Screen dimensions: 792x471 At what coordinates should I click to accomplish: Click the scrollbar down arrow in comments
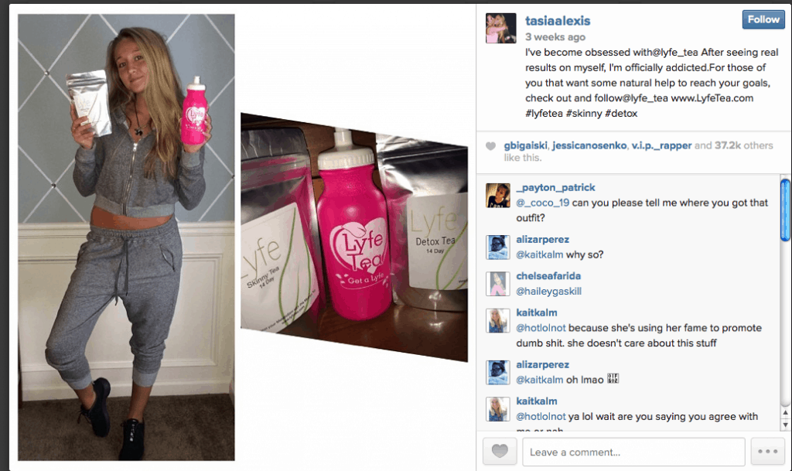coord(785,425)
